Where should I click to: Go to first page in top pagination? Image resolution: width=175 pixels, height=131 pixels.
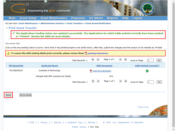click(93, 59)
